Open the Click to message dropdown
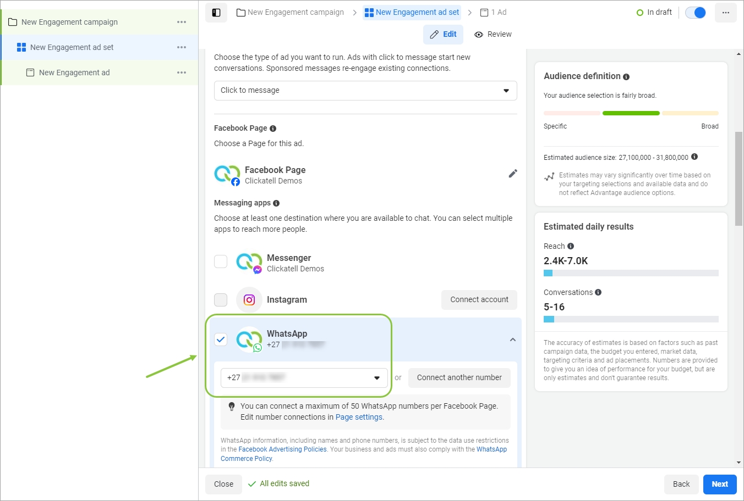The width and height of the screenshot is (744, 501). tap(365, 91)
